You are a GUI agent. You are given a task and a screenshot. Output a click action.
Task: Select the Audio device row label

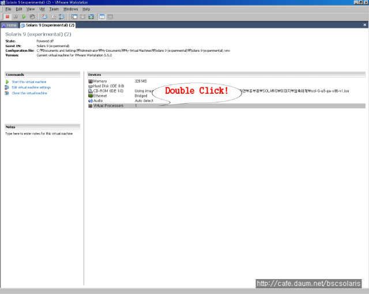pos(98,101)
